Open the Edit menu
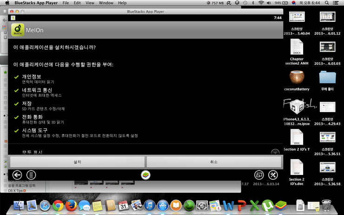 point(77,3)
